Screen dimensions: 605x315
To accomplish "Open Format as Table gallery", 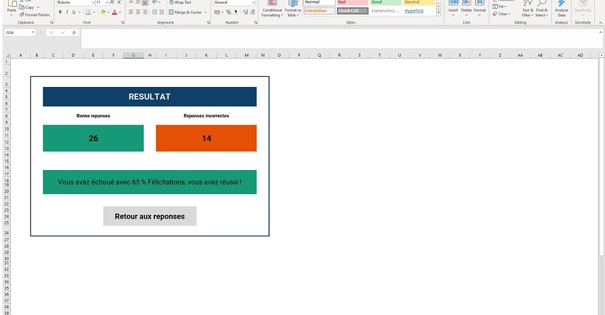I will (293, 9).
